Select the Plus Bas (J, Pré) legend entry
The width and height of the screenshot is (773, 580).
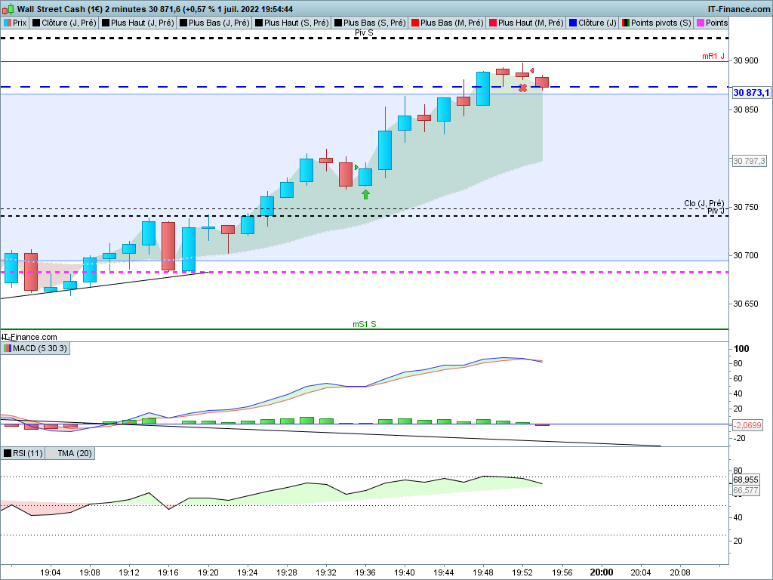coord(214,23)
